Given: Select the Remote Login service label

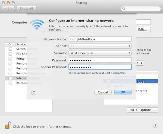Looking at the screenshot, I should [26, 63].
